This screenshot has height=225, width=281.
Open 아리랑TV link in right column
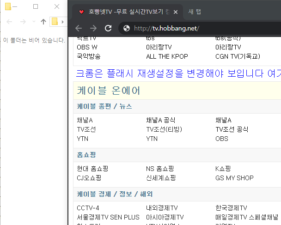[228, 47]
